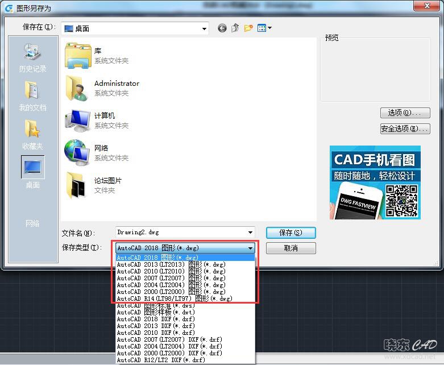Image resolution: width=444 pixels, height=365 pixels.
Task: Create a new folder via toolbar icon
Action: 248,28
